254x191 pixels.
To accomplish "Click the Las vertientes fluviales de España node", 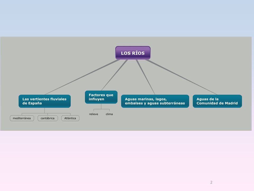I will [44, 101].
